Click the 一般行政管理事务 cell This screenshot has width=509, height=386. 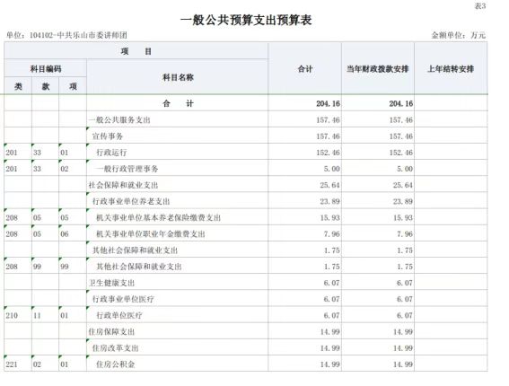coord(178,168)
